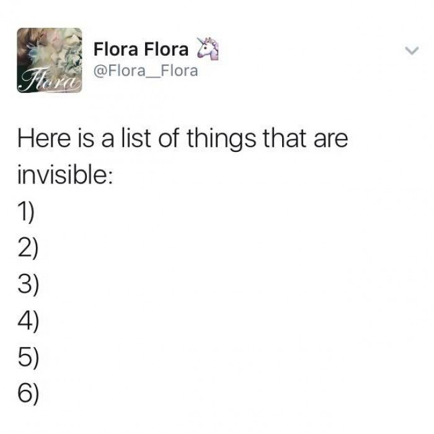Click the unicorn emoji beside the name

(207, 48)
